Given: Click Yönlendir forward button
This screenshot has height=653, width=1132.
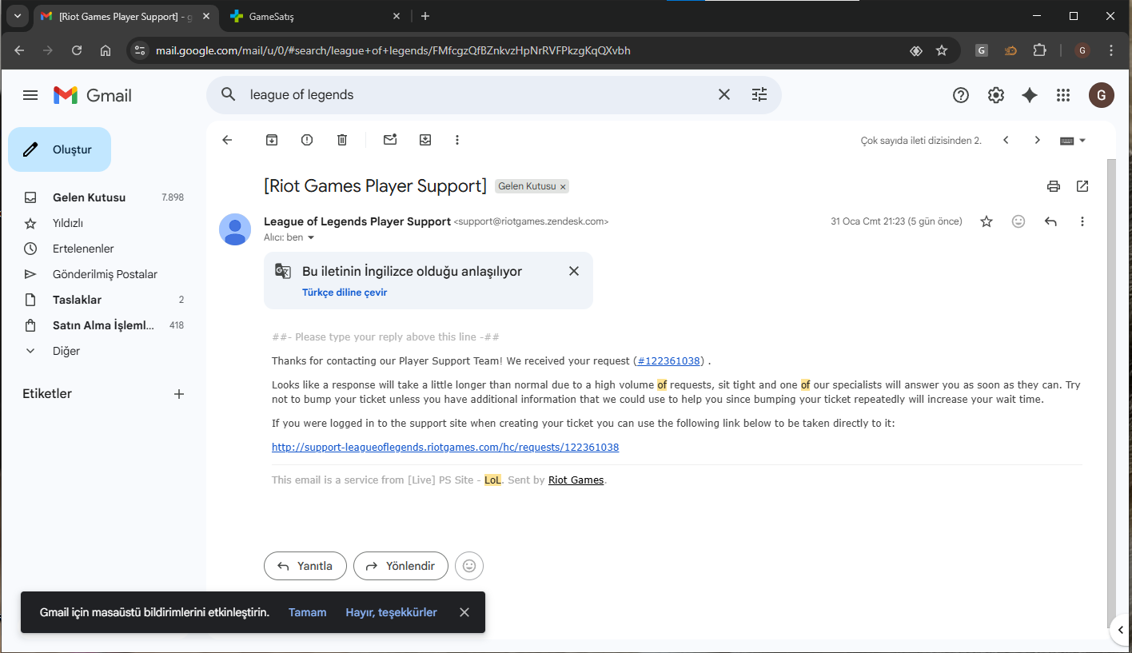Looking at the screenshot, I should [x=401, y=566].
